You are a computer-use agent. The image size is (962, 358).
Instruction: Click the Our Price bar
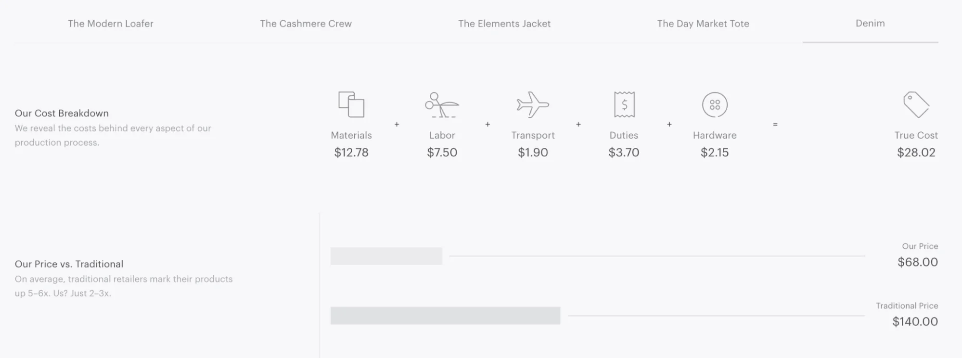point(386,256)
